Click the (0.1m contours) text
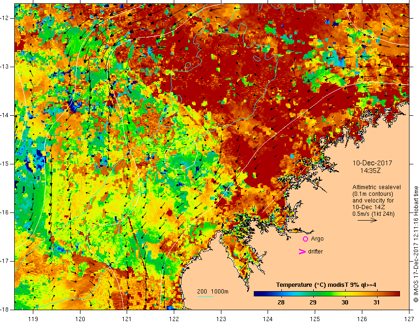The image size is (419, 324). tap(373, 194)
